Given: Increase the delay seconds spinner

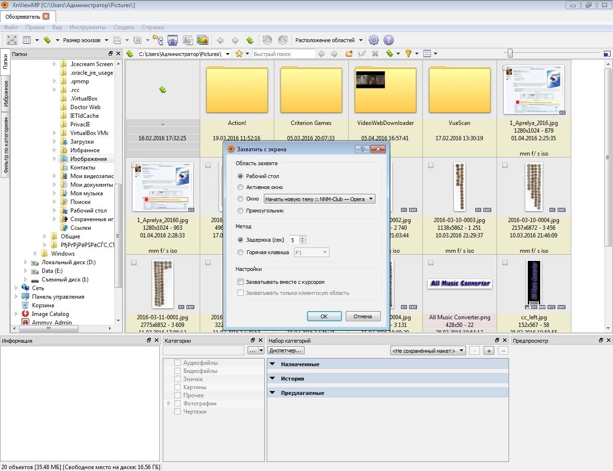Looking at the screenshot, I should 302,238.
